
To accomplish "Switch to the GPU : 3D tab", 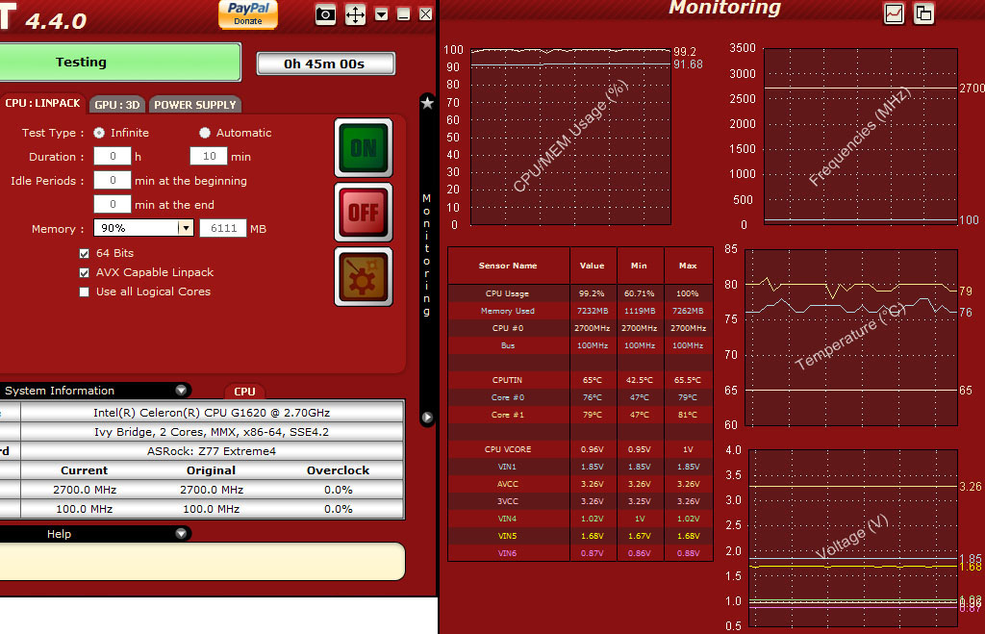I will click(x=116, y=105).
